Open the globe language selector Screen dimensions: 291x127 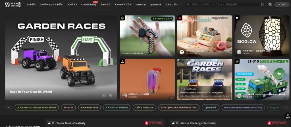pos(270,5)
